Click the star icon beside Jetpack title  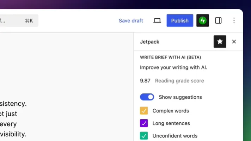(220, 42)
